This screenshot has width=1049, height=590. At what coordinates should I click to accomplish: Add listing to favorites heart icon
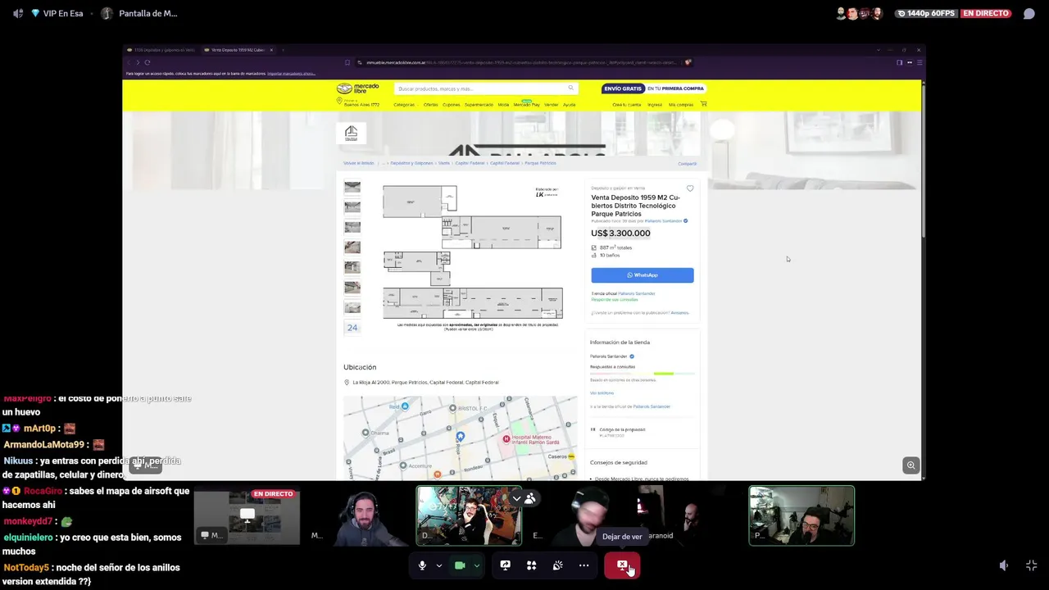(x=690, y=188)
